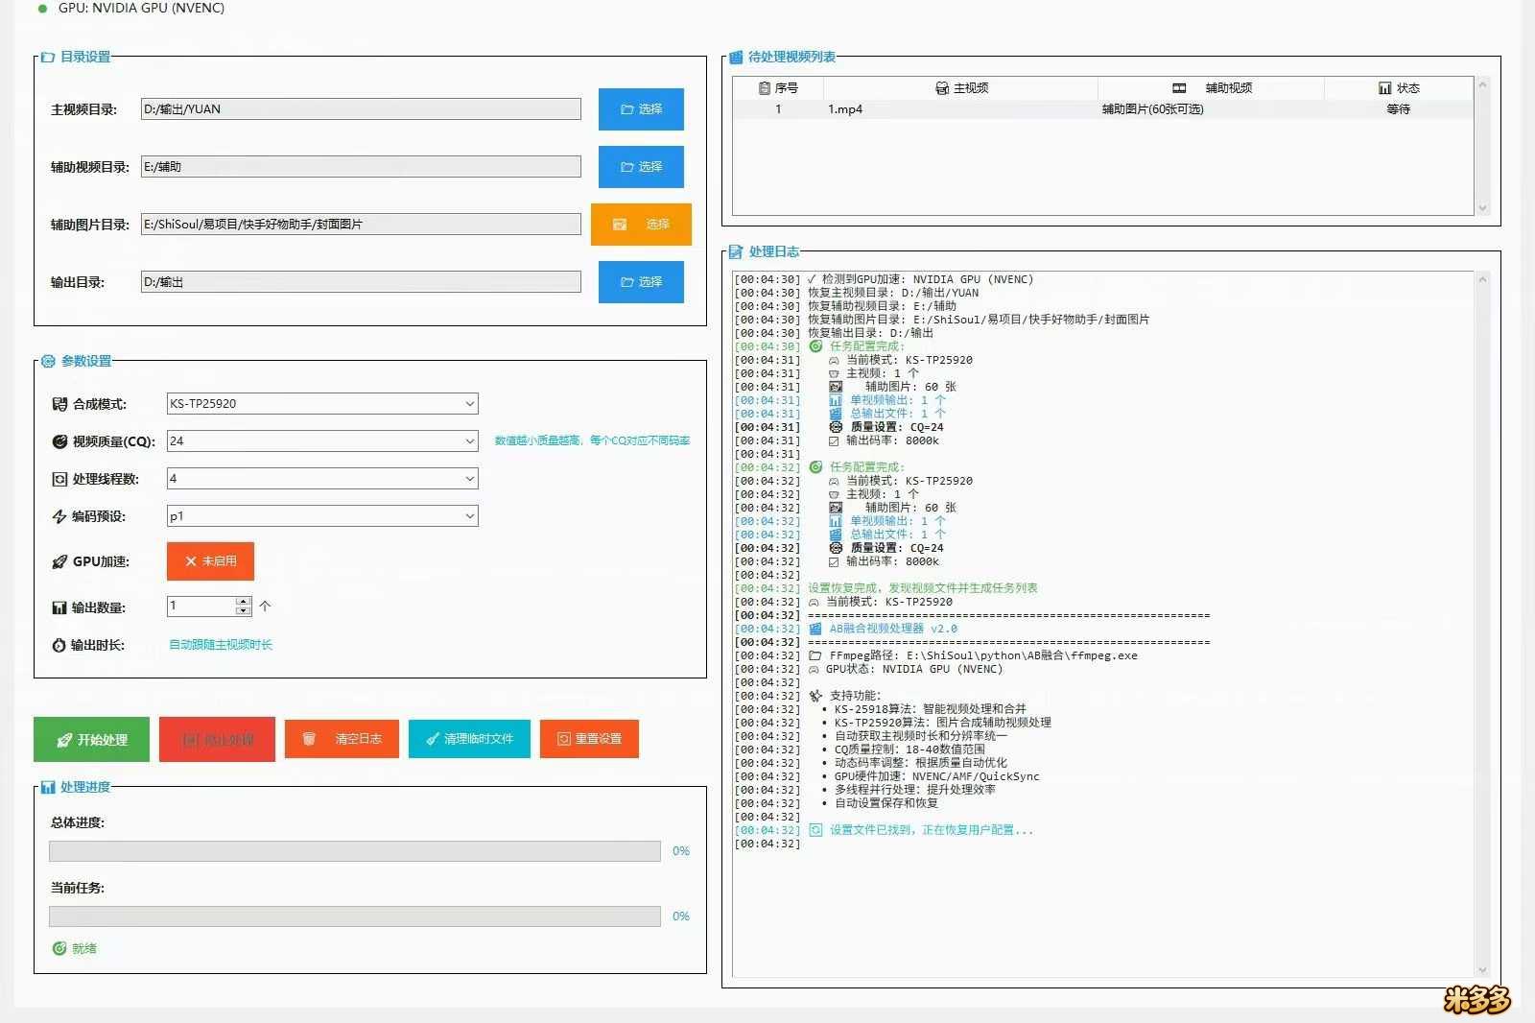Click the reset icon on 重置设置 button
The image size is (1535, 1023).
[x=564, y=739]
